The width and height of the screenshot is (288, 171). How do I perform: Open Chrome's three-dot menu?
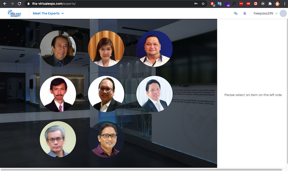tap(284, 4)
